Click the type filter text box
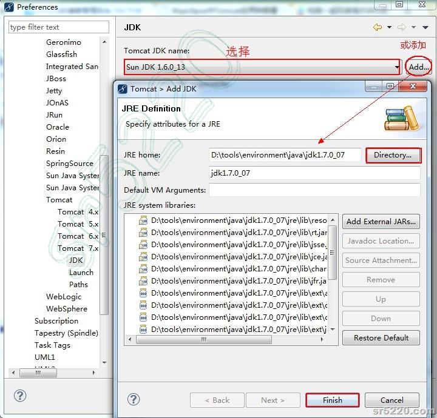 [x=59, y=27]
